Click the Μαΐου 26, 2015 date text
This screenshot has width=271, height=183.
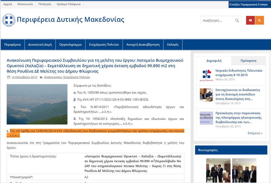[225, 79]
